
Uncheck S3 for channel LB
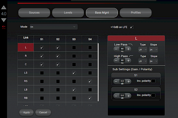click(74, 90)
